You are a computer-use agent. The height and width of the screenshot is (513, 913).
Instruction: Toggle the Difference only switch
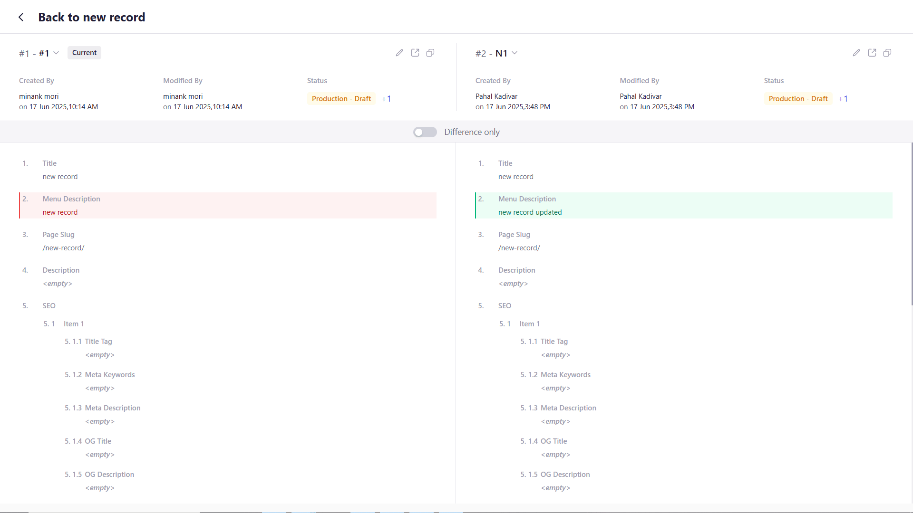tap(425, 132)
